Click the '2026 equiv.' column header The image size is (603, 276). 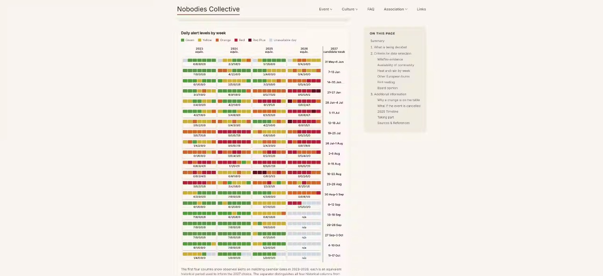click(304, 50)
